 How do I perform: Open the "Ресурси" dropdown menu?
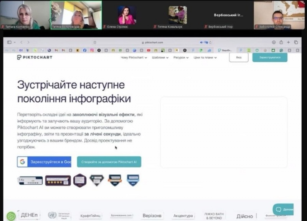point(181,58)
